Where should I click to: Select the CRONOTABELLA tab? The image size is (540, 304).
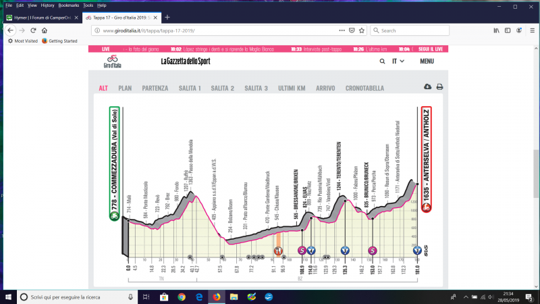[364, 88]
